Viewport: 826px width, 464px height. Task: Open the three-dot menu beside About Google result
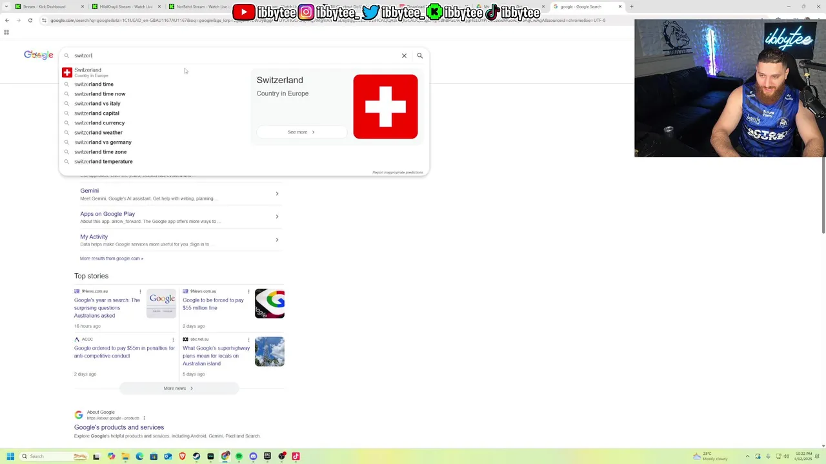[x=144, y=418]
